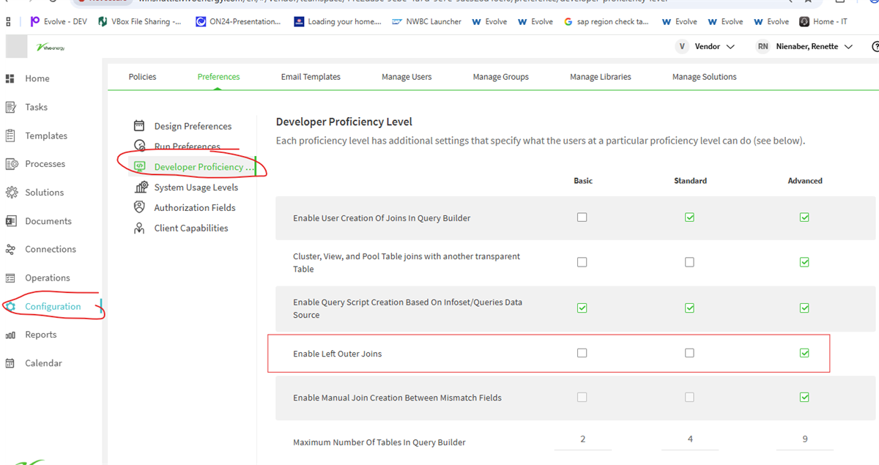879x465 pixels.
Task: Open the Vendor dropdown in header
Action: 706,47
